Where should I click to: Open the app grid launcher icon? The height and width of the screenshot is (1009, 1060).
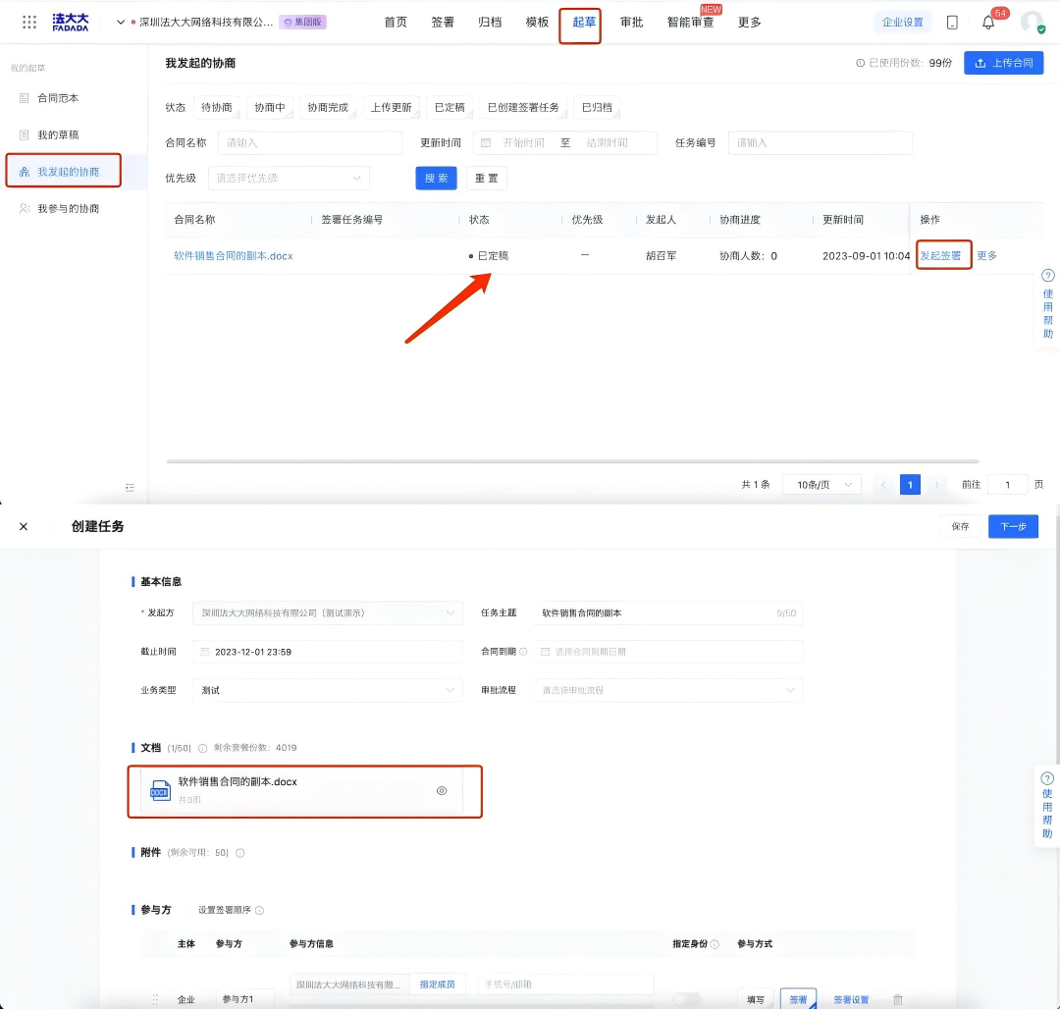(29, 22)
